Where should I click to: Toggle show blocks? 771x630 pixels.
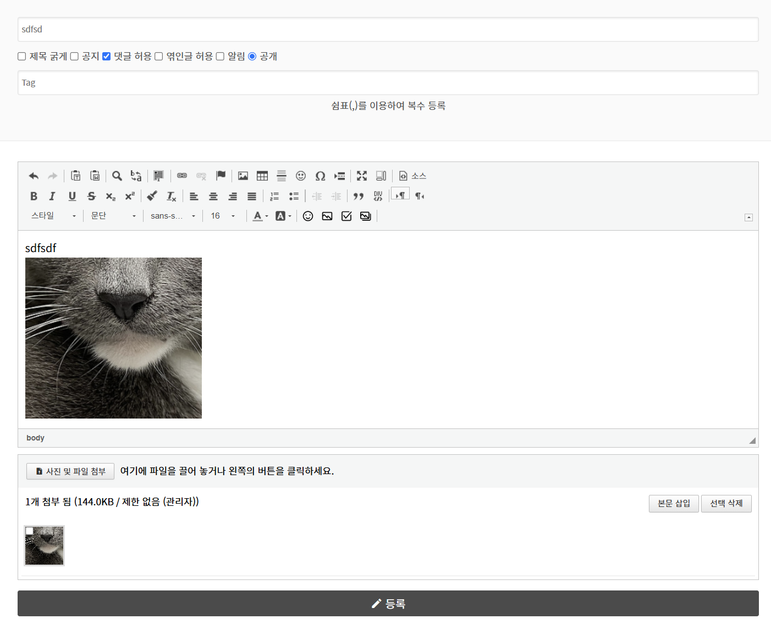coord(381,176)
